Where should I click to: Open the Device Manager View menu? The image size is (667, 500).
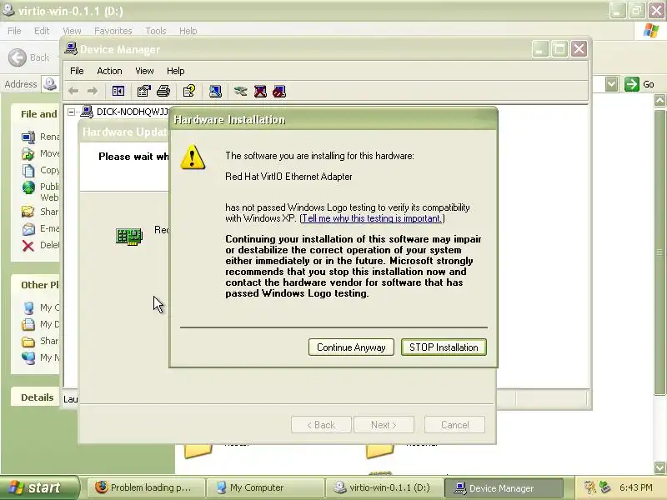(x=144, y=71)
